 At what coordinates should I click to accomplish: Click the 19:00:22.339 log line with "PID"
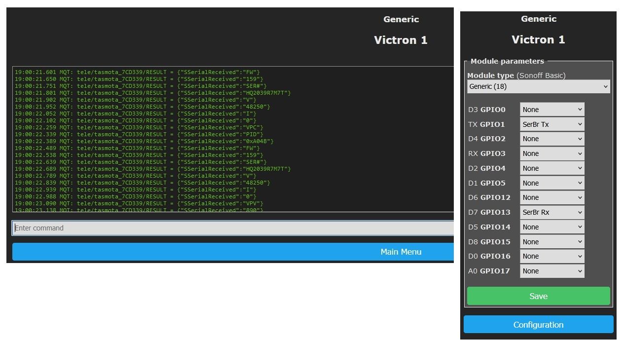[139, 134]
